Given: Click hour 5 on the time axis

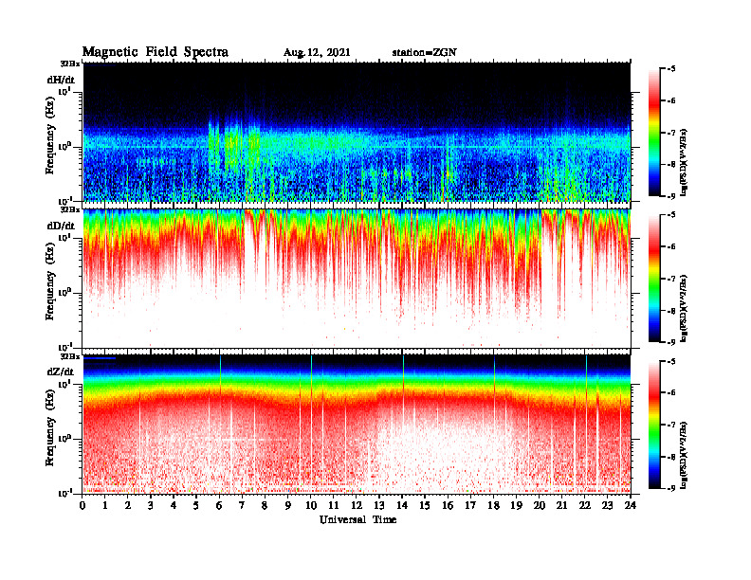Looking at the screenshot, I should (196, 505).
